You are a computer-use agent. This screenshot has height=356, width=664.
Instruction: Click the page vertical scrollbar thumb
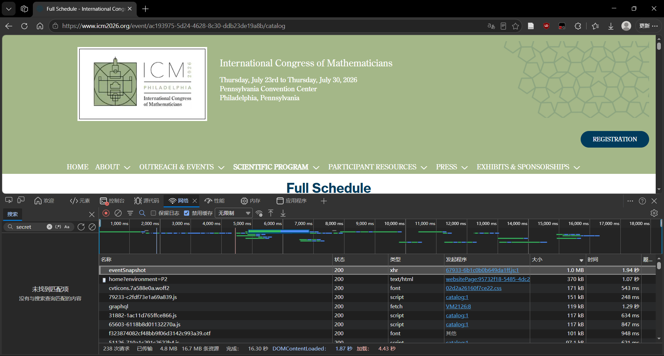click(659, 46)
